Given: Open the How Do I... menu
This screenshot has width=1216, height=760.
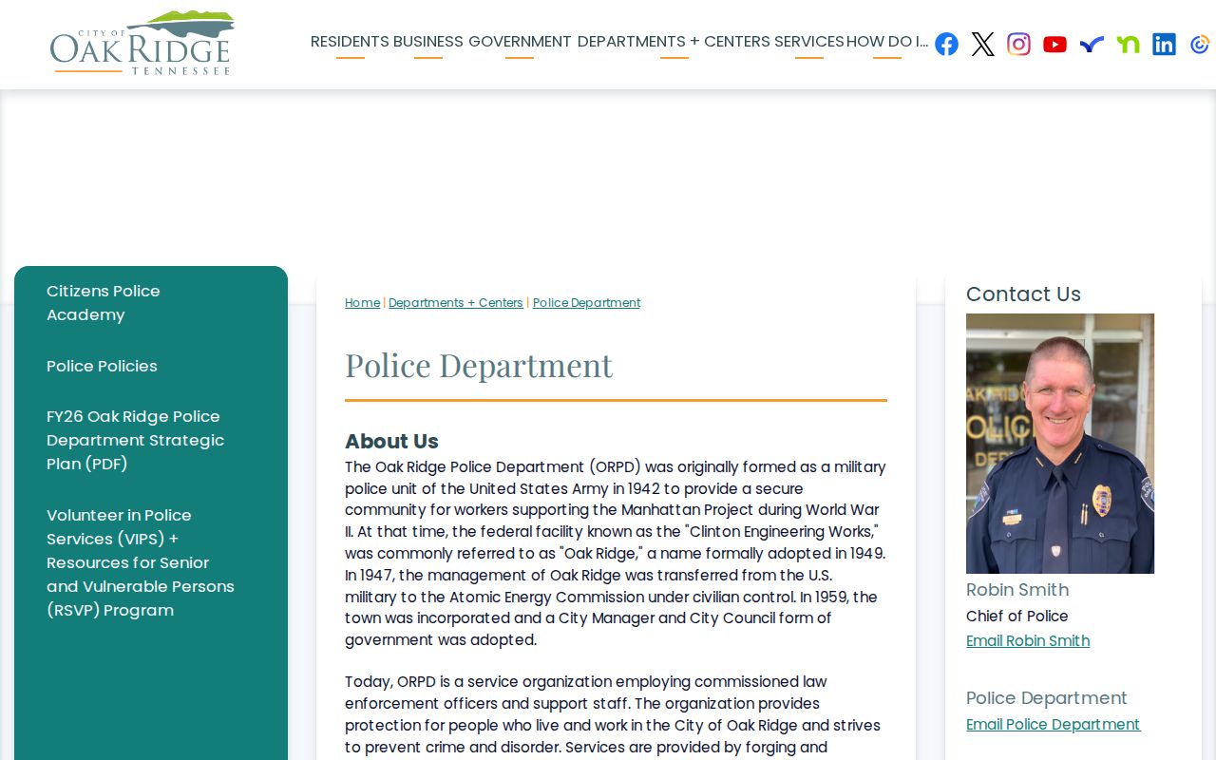Looking at the screenshot, I should [x=887, y=42].
